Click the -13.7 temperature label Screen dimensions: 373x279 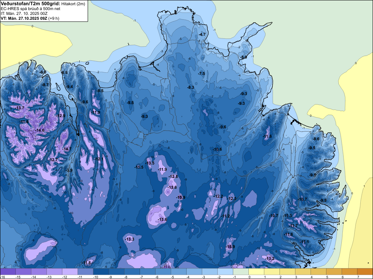pyautogui.click(x=19, y=108)
